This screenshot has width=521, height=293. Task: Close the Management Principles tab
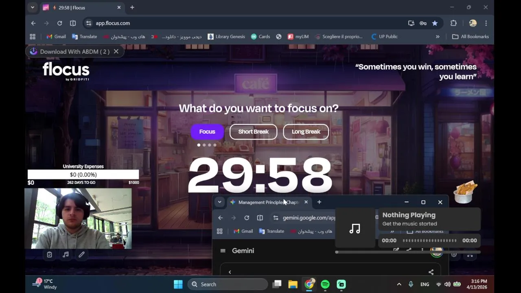(x=306, y=202)
